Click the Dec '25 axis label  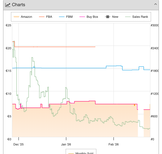point(18,144)
